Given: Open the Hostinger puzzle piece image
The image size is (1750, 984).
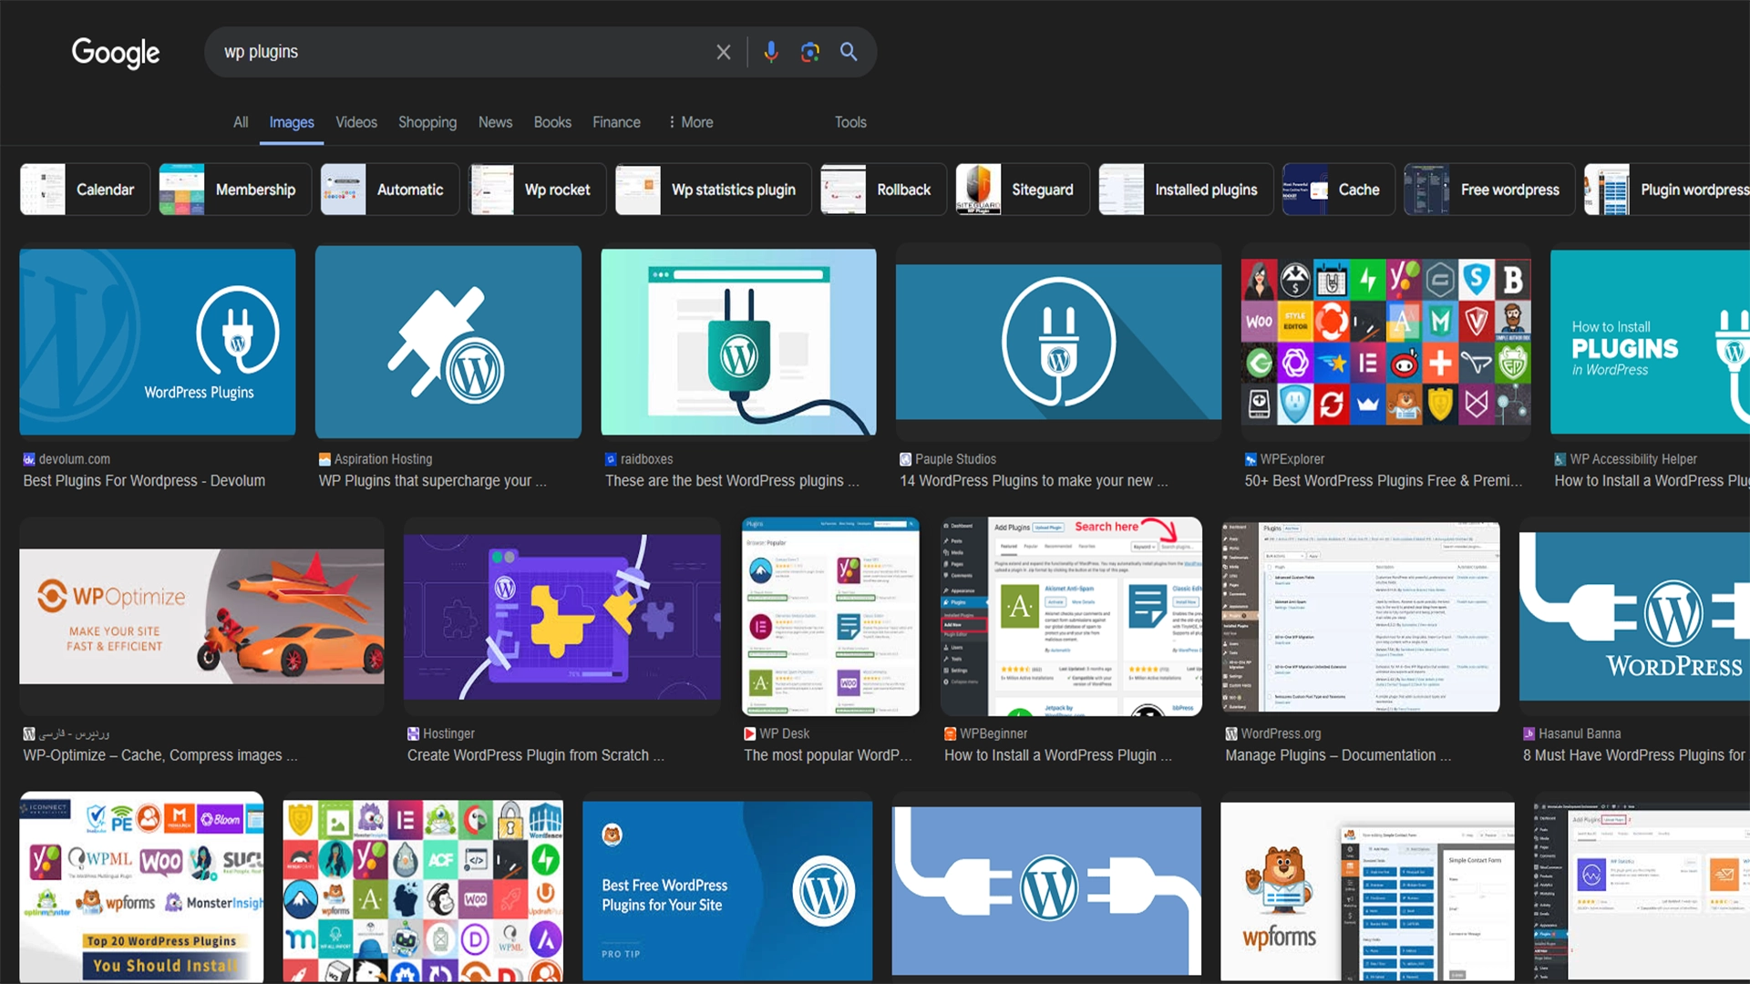Looking at the screenshot, I should pos(562,616).
